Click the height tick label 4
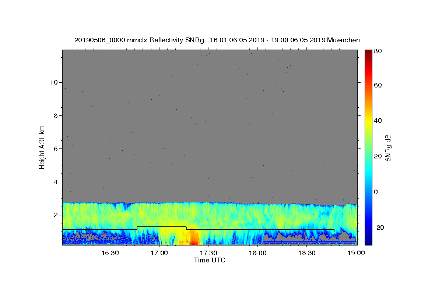 (56, 182)
